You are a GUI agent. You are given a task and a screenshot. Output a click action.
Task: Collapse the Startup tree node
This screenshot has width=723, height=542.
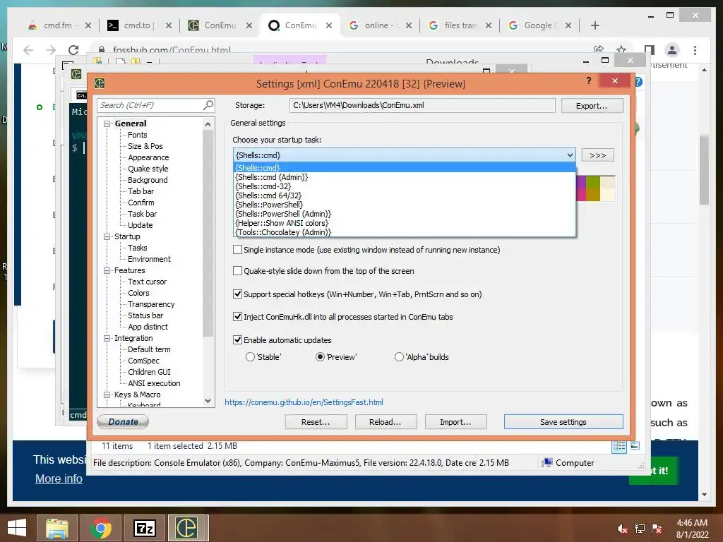107,236
